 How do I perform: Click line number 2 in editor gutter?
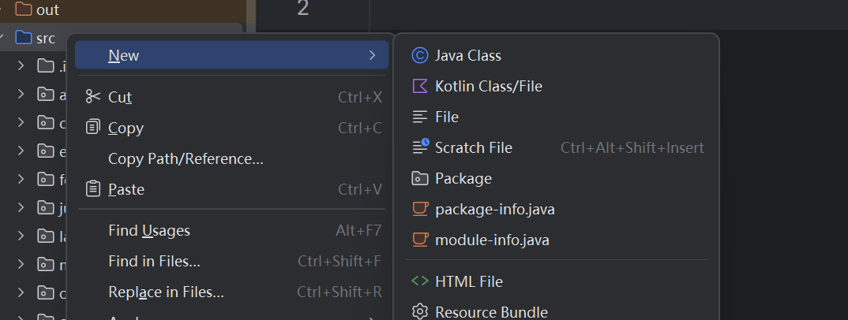click(x=303, y=8)
